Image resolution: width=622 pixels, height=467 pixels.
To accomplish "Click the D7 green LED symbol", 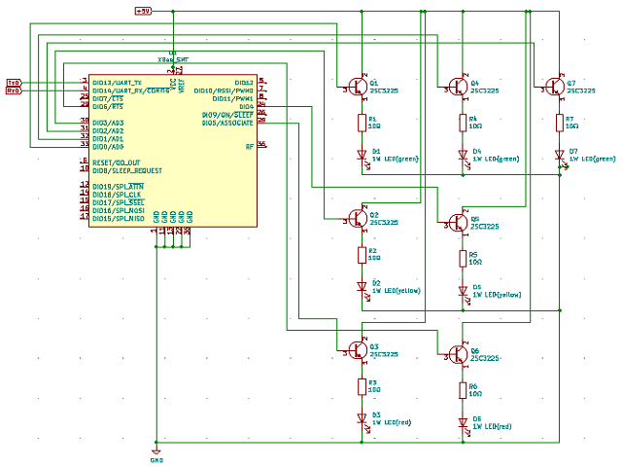I will [560, 154].
